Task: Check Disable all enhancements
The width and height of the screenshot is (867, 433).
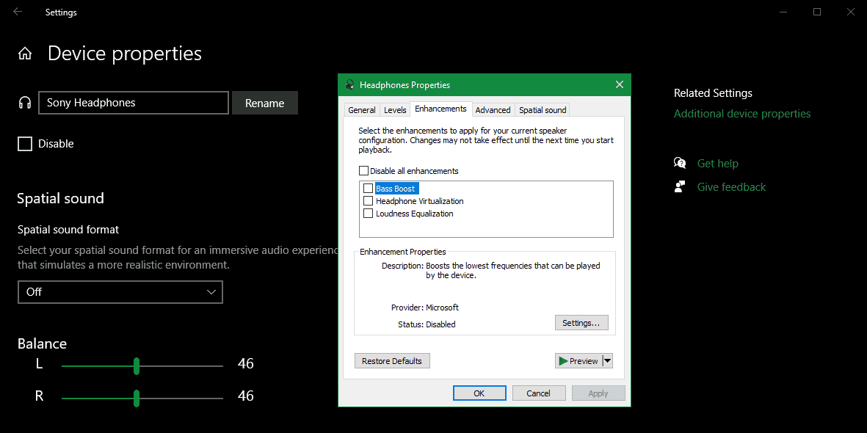Action: [364, 170]
